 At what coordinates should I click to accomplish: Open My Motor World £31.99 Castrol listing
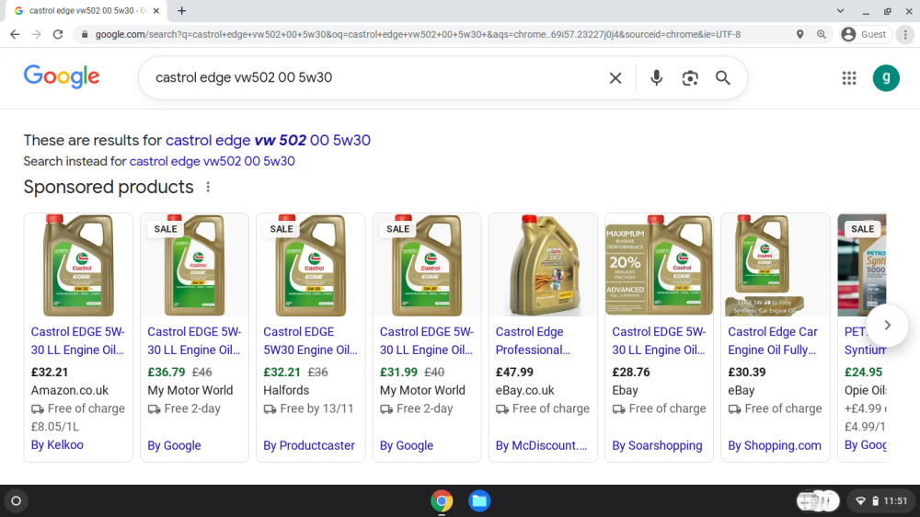pyautogui.click(x=426, y=340)
